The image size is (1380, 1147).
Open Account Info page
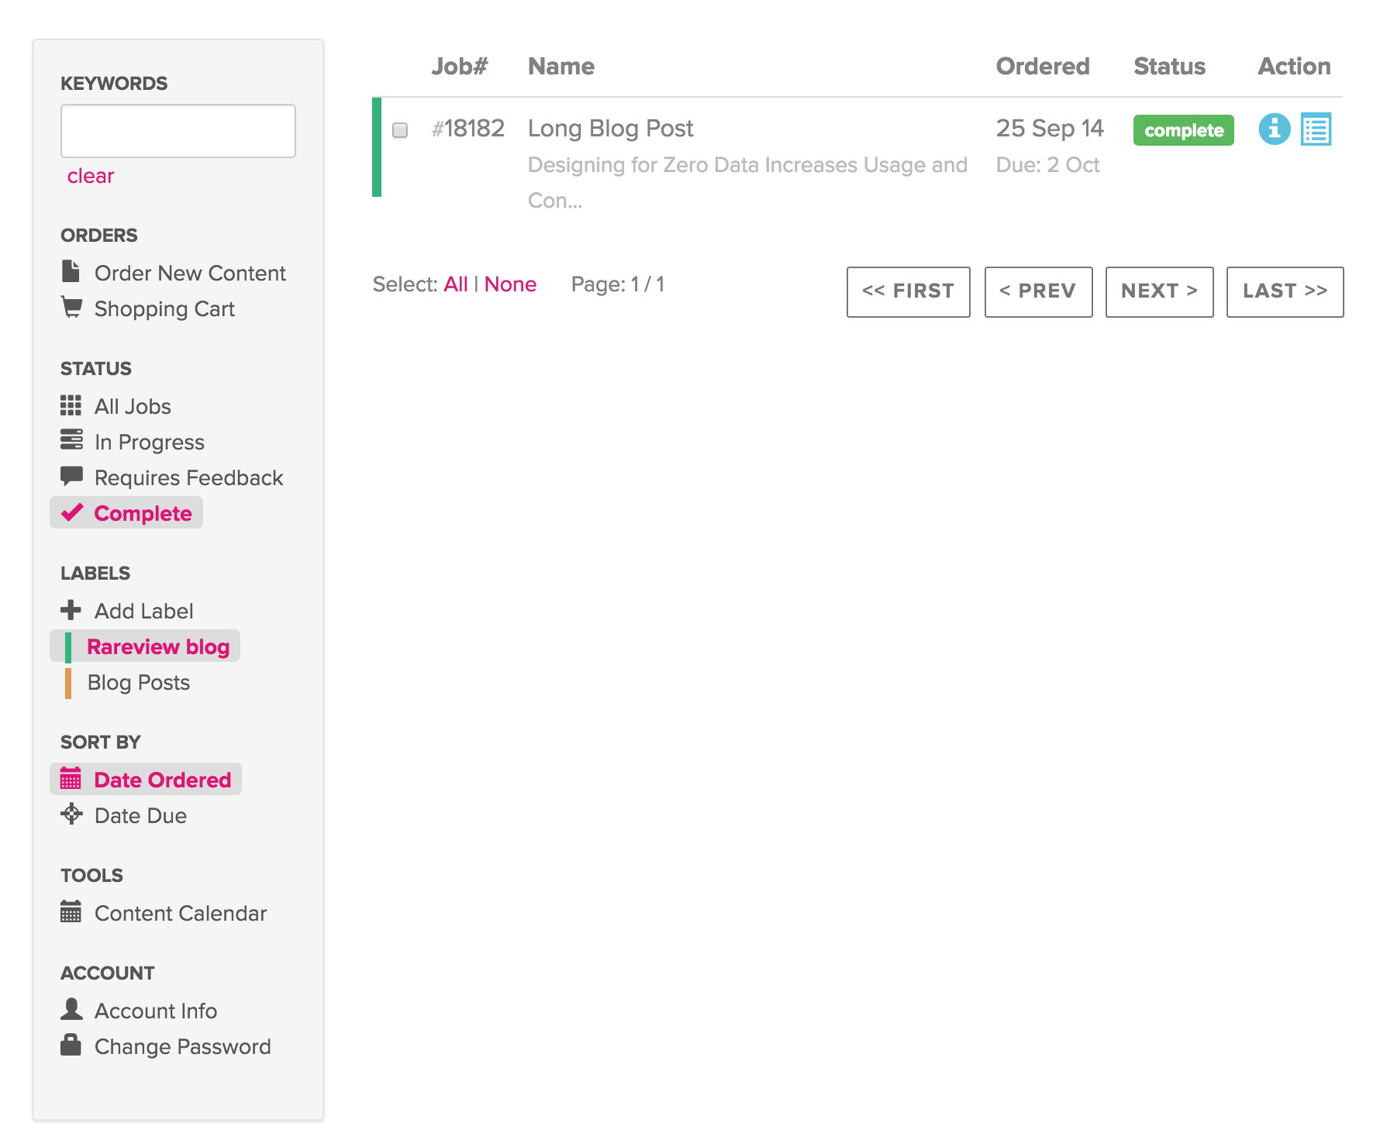pyautogui.click(x=156, y=1011)
